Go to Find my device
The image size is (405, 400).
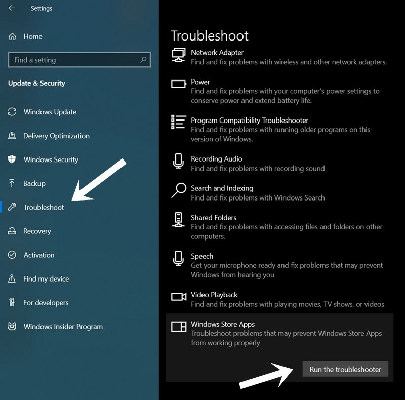click(x=46, y=278)
